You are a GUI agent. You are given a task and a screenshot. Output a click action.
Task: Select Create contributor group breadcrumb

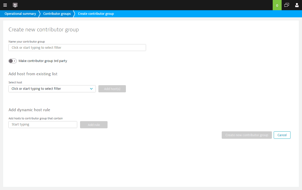(96, 14)
